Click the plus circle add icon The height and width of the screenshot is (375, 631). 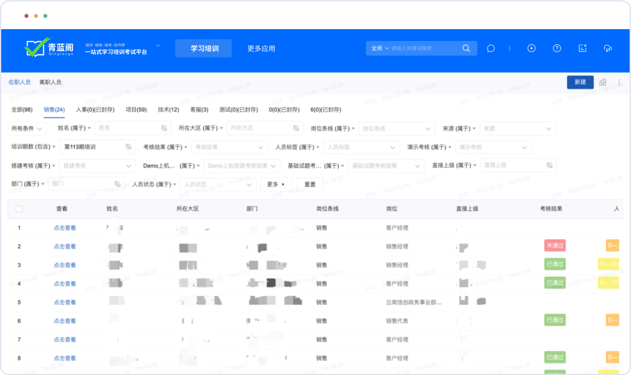pyautogui.click(x=531, y=48)
